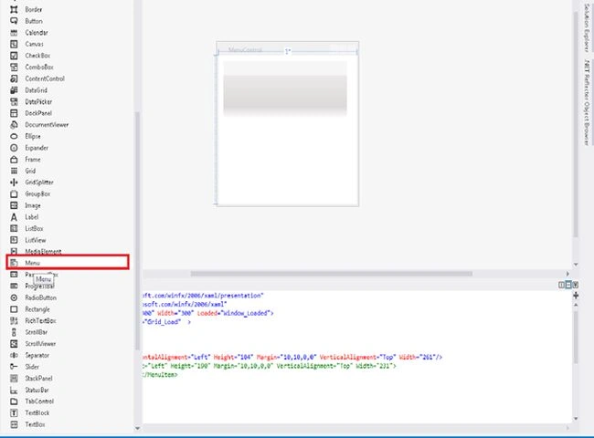Select the Border control icon in toolbox
This screenshot has height=438, width=594.
[x=14, y=9]
